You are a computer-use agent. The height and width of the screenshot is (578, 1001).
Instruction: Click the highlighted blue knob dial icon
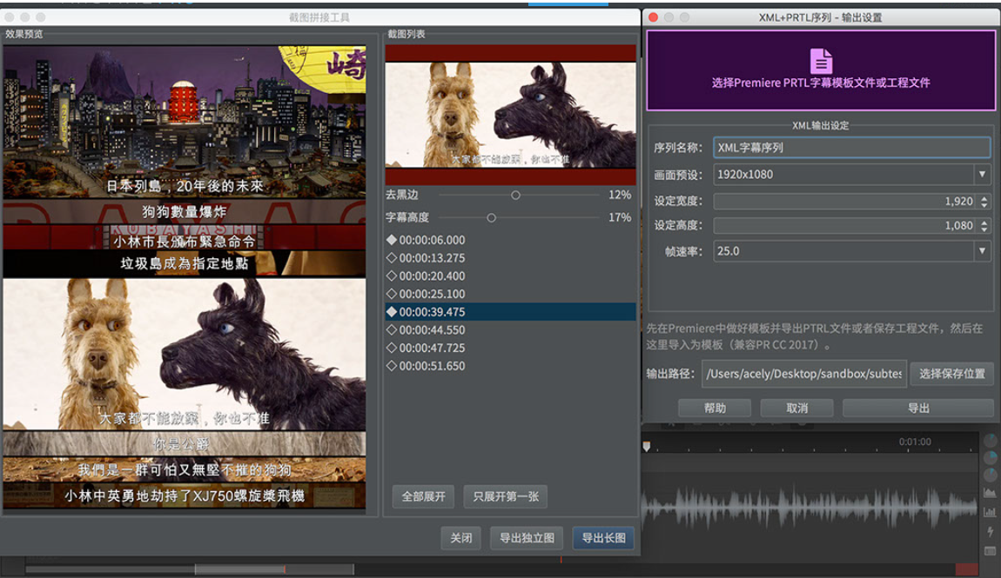(991, 458)
